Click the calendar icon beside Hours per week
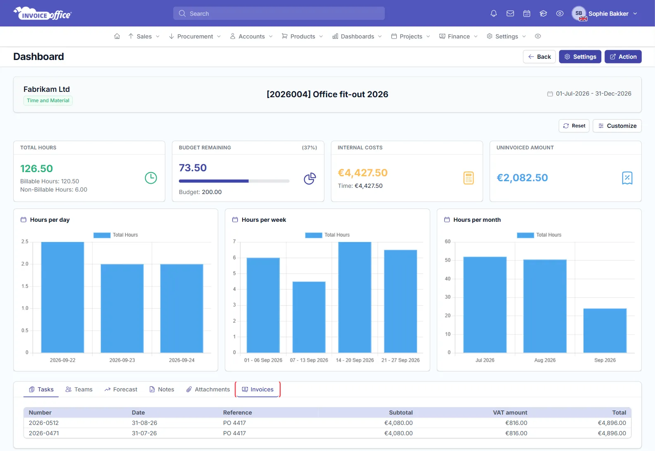655x451 pixels. [235, 220]
